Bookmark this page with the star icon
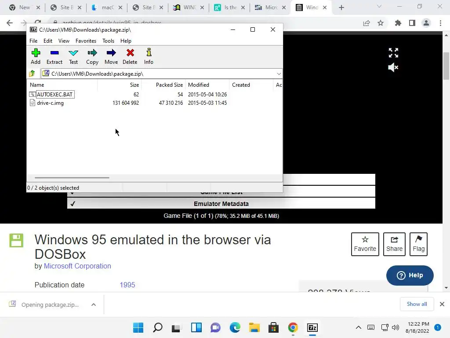 381,23
